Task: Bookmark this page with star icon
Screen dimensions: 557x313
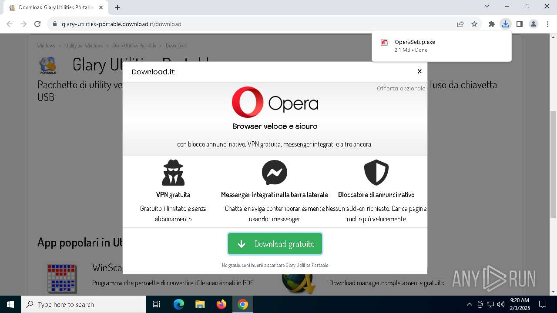Action: [474, 24]
